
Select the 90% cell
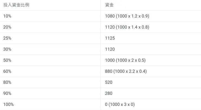click(7, 93)
